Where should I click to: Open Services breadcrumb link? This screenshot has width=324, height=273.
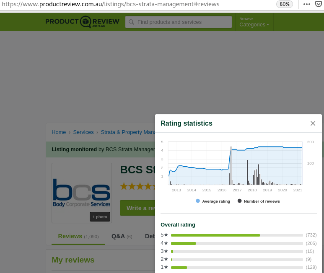pyautogui.click(x=83, y=132)
